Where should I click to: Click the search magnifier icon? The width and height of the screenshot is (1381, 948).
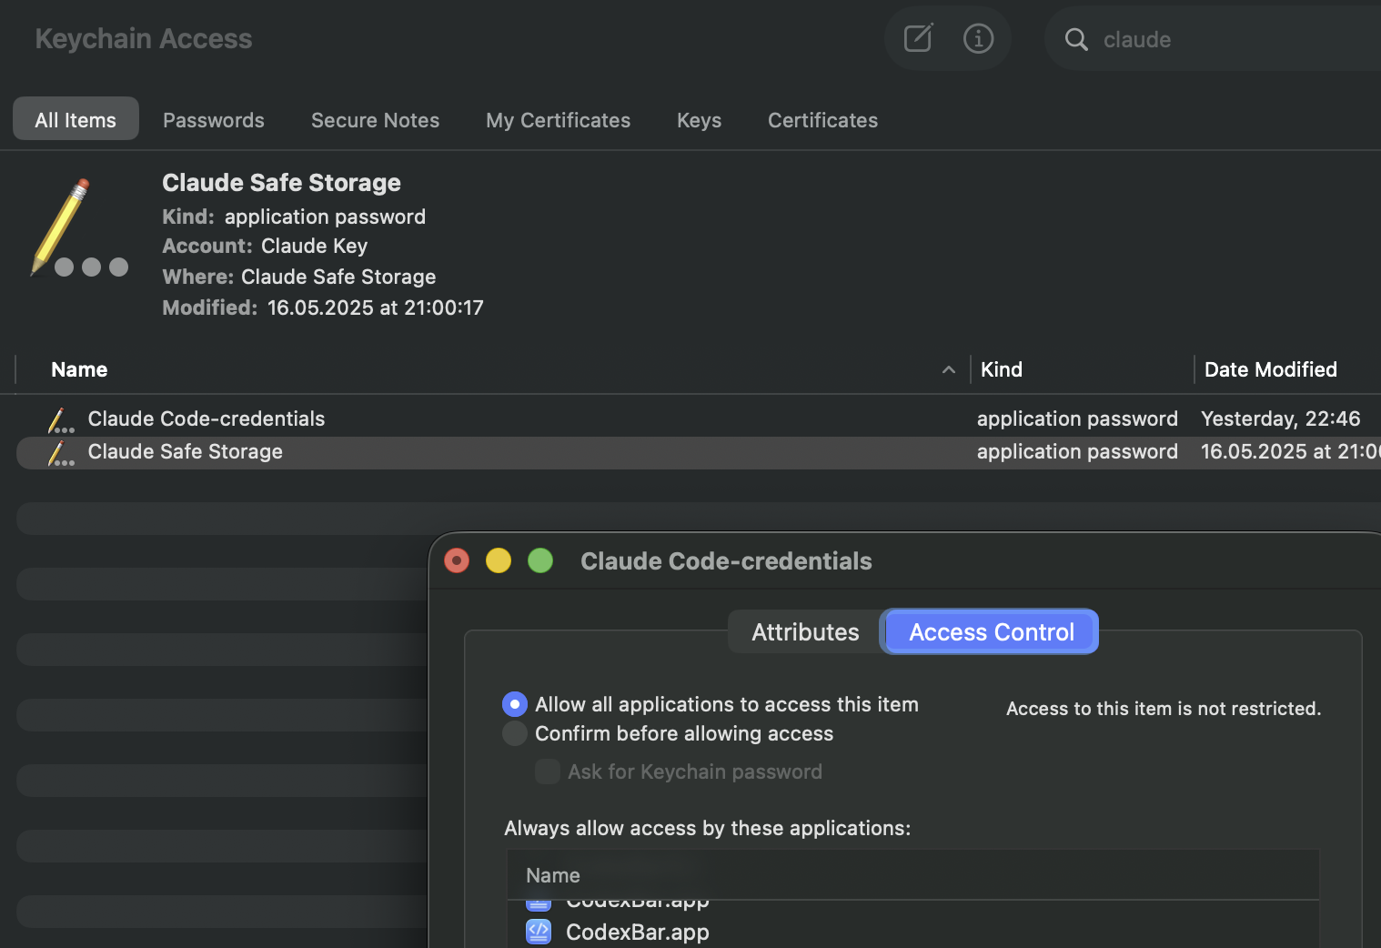1076,39
